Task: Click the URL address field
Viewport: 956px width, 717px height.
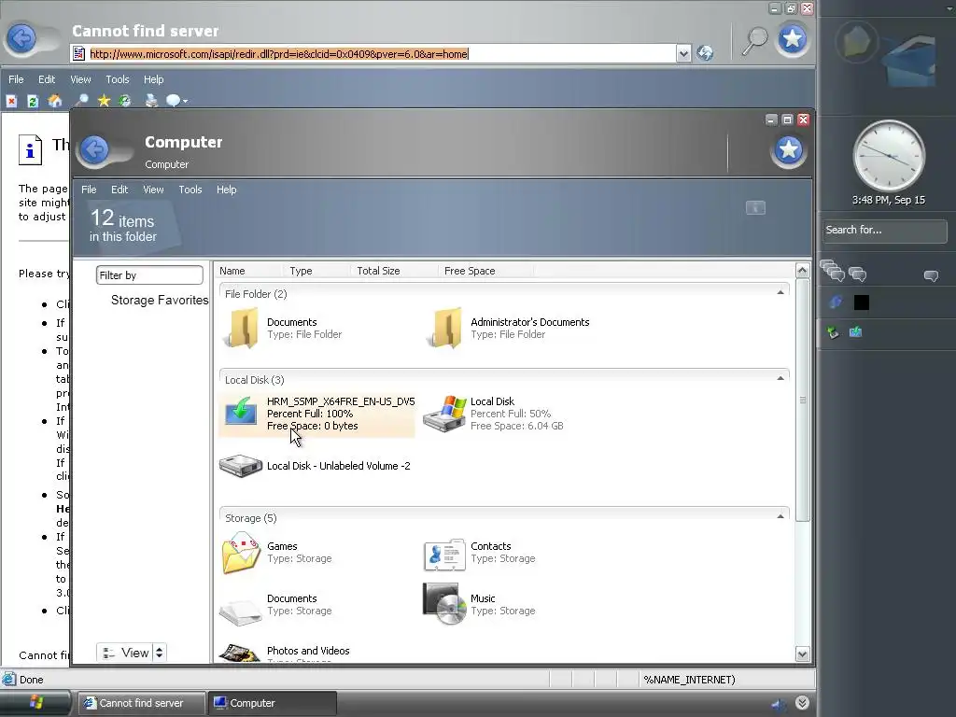Action: [373, 53]
